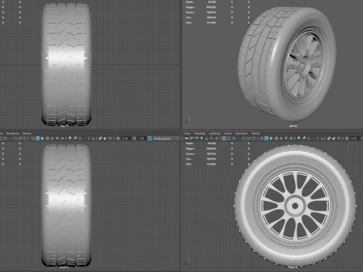Switch to Wireframe in bottom-left panel

[x=33, y=138]
